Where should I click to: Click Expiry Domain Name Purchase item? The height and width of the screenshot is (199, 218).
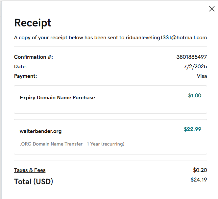57,98
